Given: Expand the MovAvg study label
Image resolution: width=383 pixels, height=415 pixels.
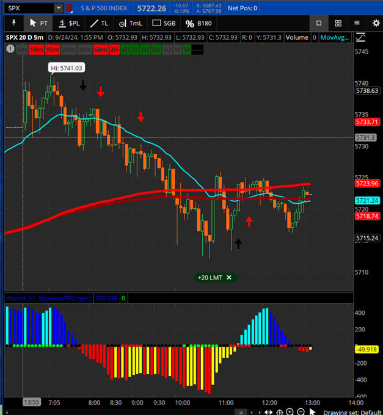Looking at the screenshot, I should tap(335, 37).
